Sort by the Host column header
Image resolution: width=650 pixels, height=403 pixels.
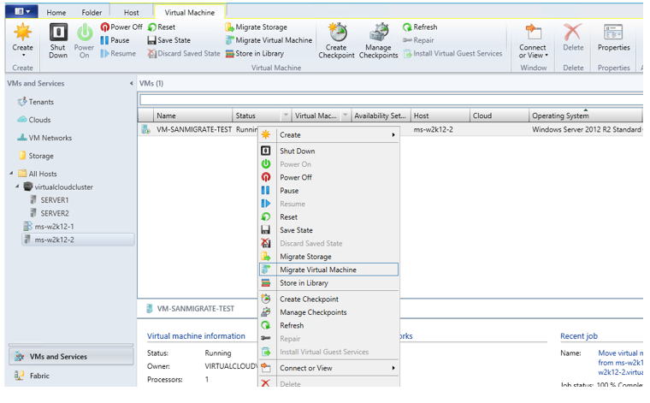pyautogui.click(x=440, y=116)
